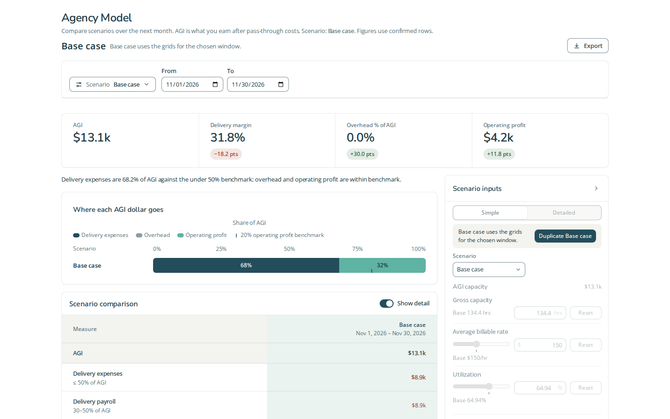Click the 32% operating profit bar segment
The height and width of the screenshot is (419, 670).
pos(382,265)
